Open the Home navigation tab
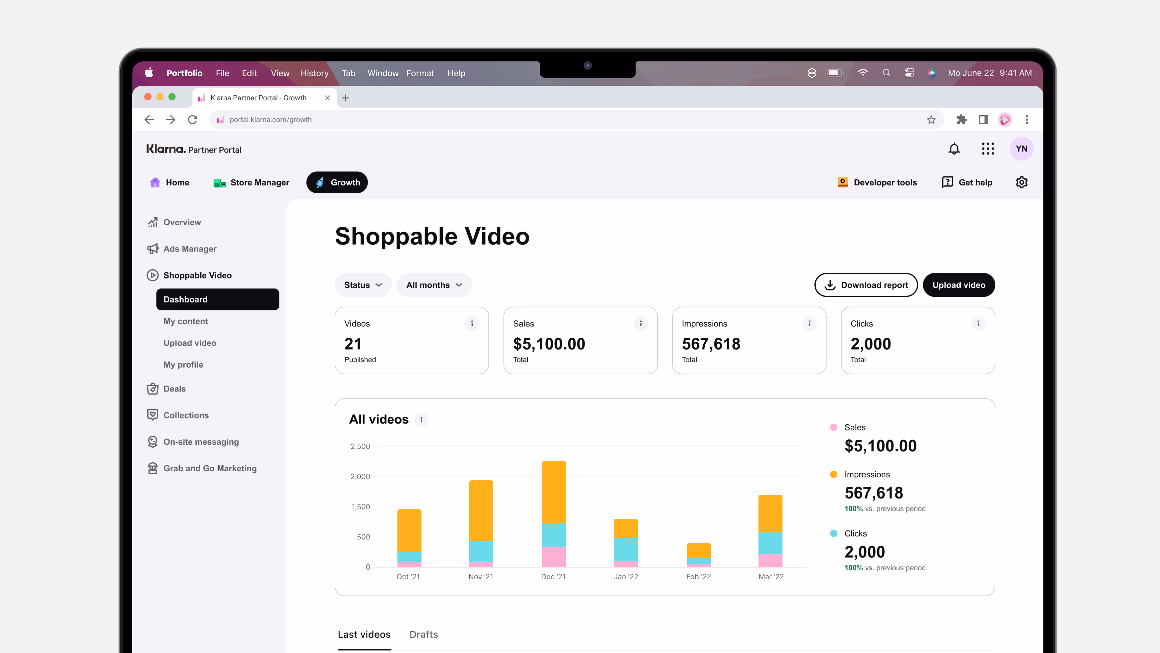This screenshot has width=1160, height=653. pyautogui.click(x=169, y=183)
